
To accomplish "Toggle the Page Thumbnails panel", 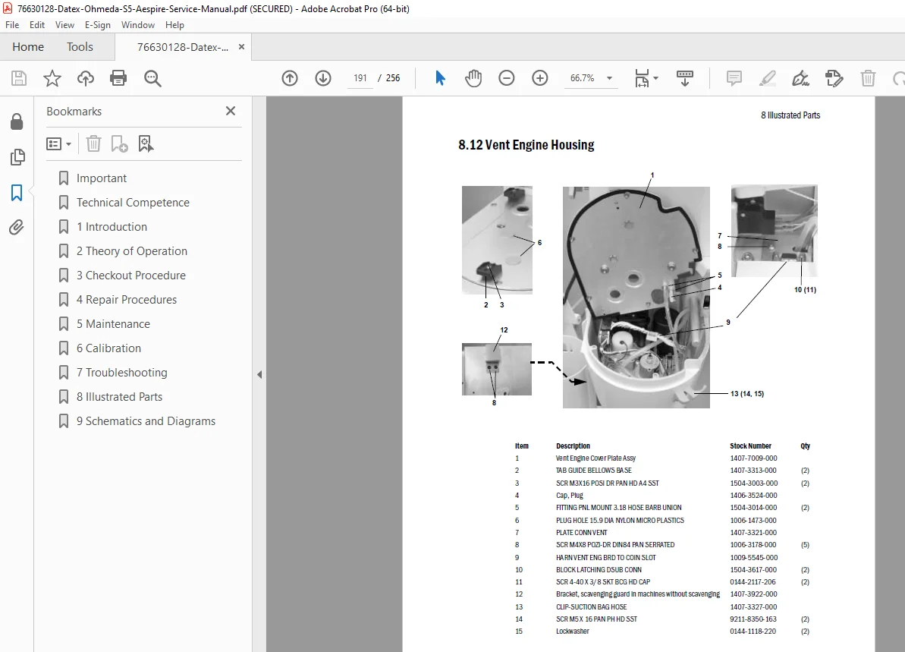I will tap(17, 157).
